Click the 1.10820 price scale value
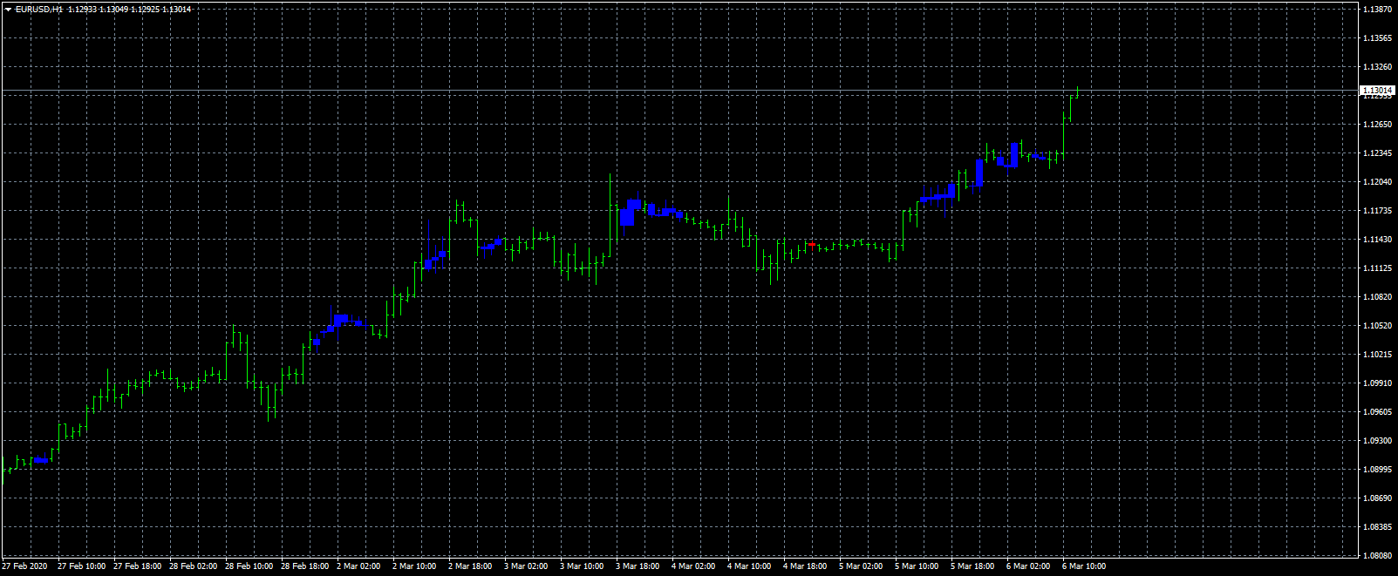Image resolution: width=1398 pixels, height=576 pixels. [1377, 297]
